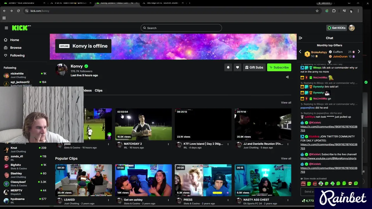Open options for NASTY ASS CHEST clip

click(288, 200)
